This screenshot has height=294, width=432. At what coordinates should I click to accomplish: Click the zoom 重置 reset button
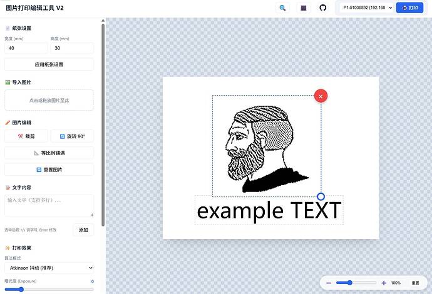point(416,283)
